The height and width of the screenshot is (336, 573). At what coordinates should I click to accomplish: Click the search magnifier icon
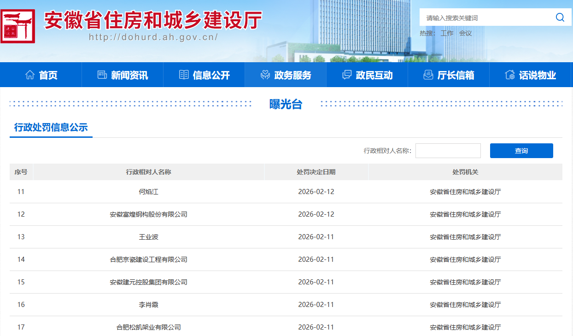tap(560, 18)
